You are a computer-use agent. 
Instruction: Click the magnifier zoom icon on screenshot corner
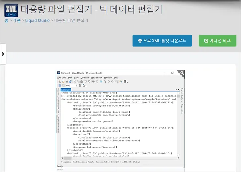point(182,73)
